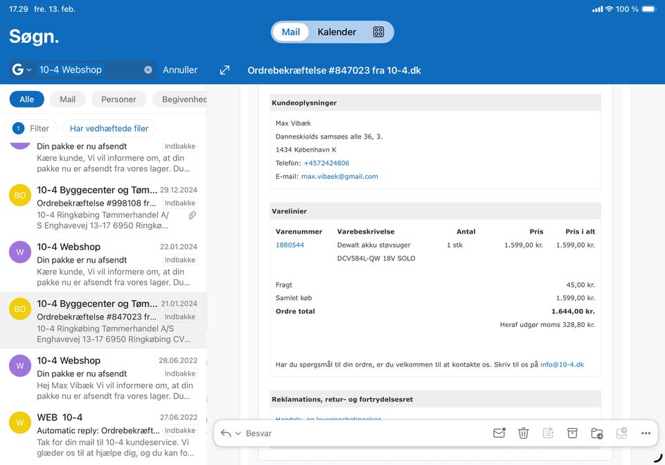Open the more options ellipsis menu
665x465 pixels.
(646, 433)
